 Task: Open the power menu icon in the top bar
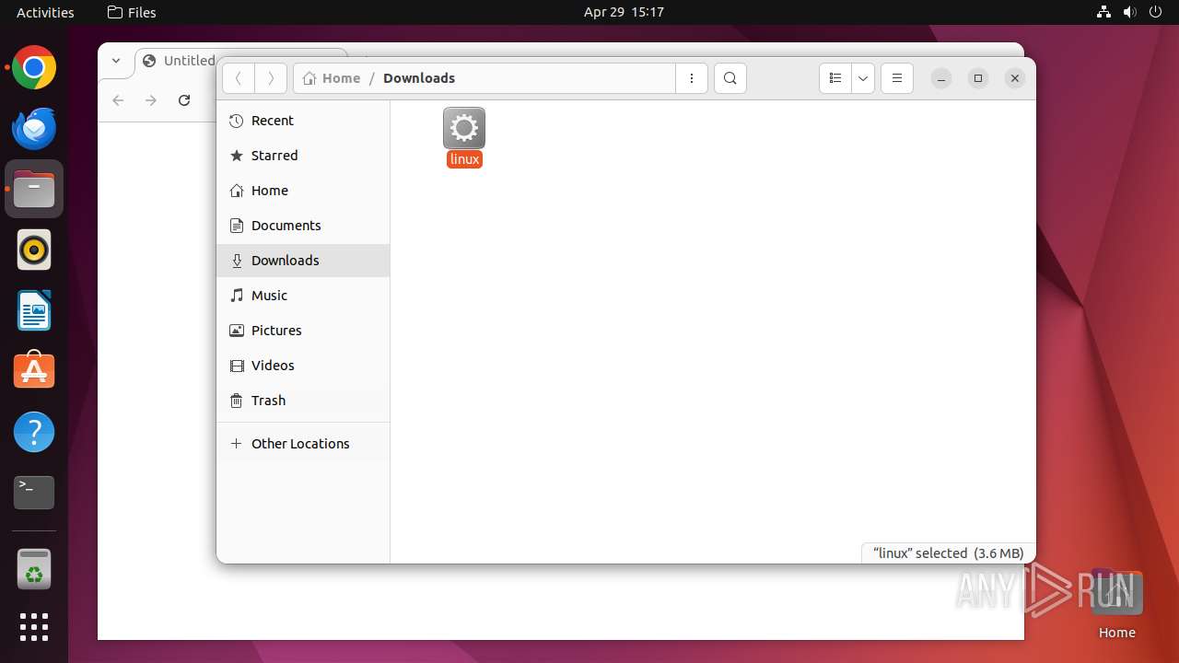pyautogui.click(x=1156, y=12)
